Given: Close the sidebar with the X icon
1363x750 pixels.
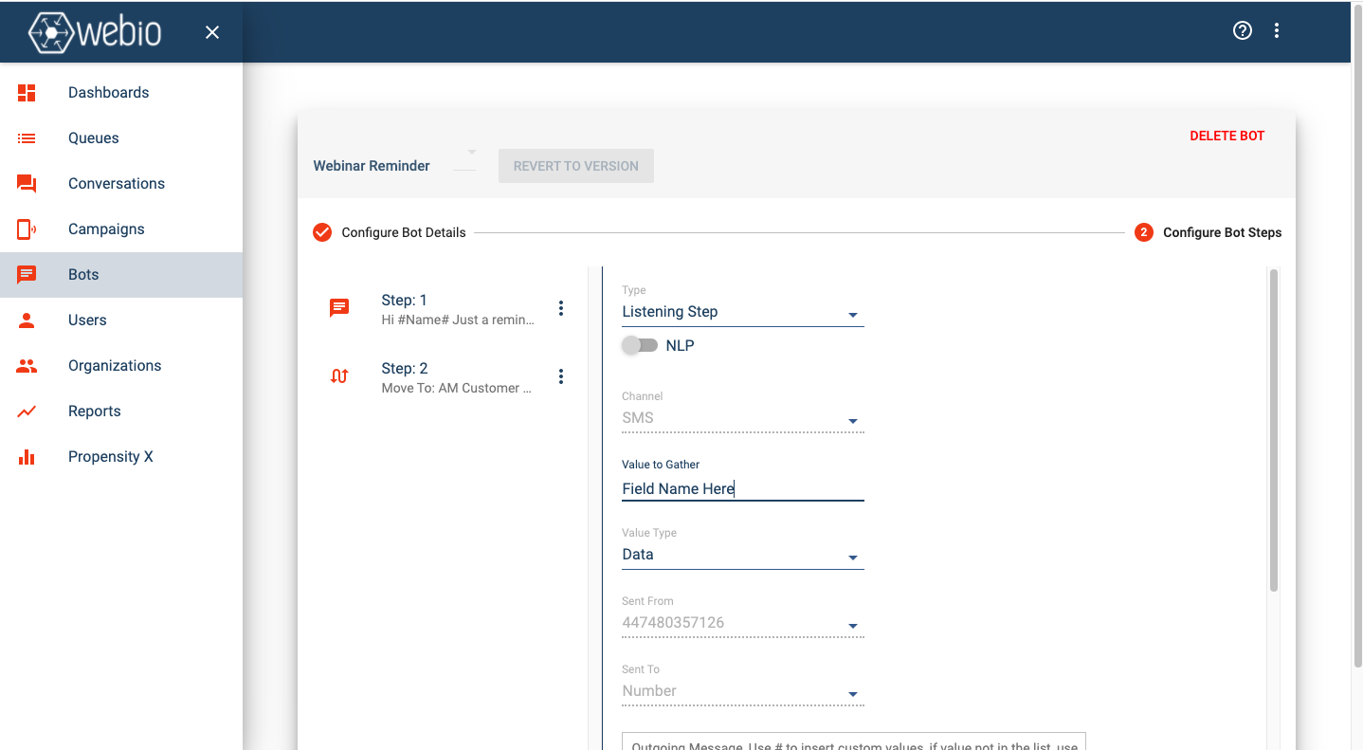Looking at the screenshot, I should pyautogui.click(x=212, y=32).
